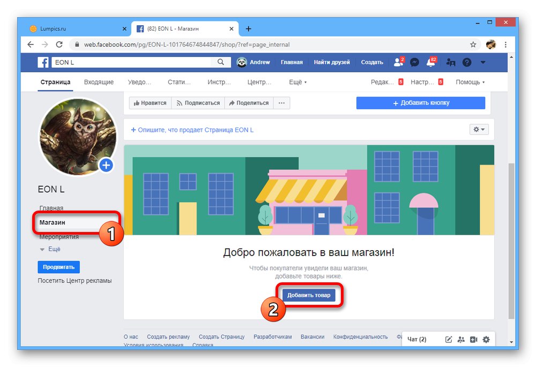Click Опишите, что продает Страница EON L
Image resolution: width=536 pixels, height=367 pixels.
click(x=192, y=130)
